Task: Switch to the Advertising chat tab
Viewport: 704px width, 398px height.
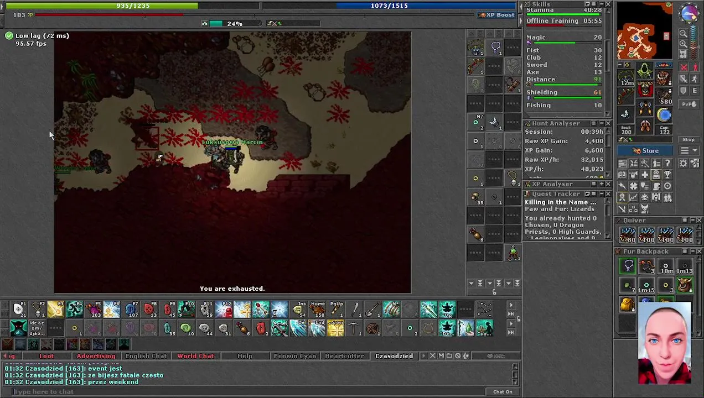Action: coord(96,356)
